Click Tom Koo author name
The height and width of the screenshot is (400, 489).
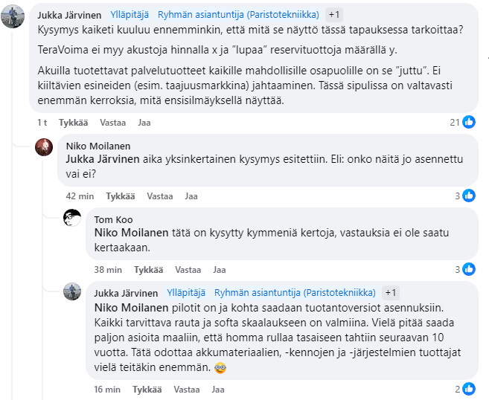click(113, 219)
